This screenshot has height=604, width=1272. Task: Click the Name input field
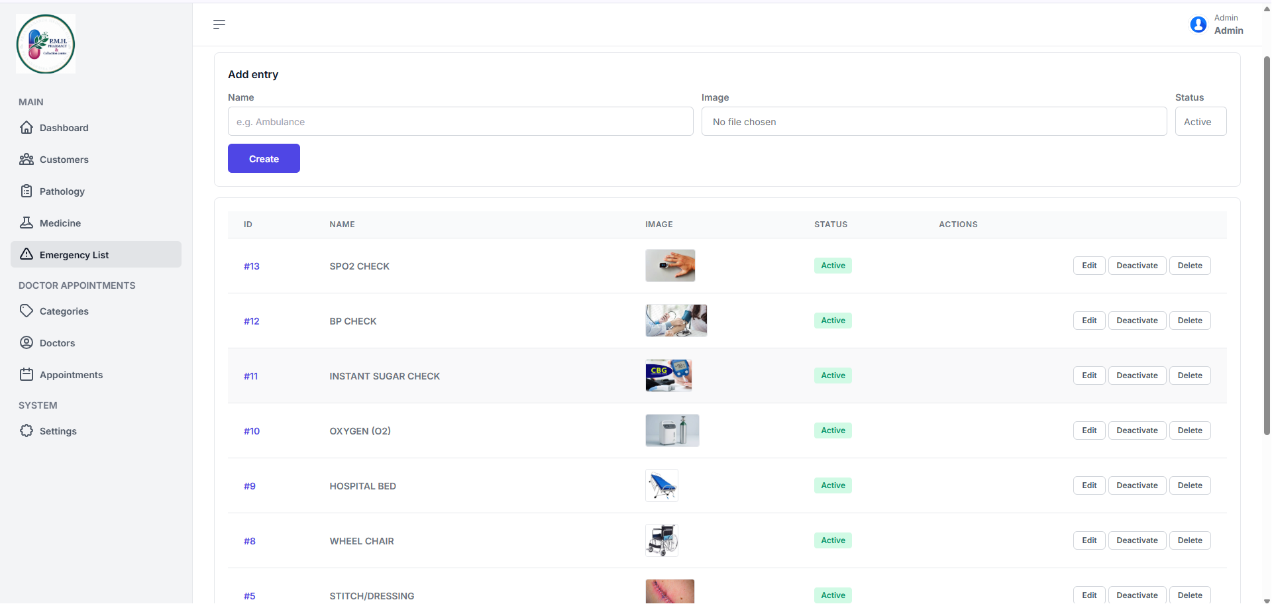[460, 121]
